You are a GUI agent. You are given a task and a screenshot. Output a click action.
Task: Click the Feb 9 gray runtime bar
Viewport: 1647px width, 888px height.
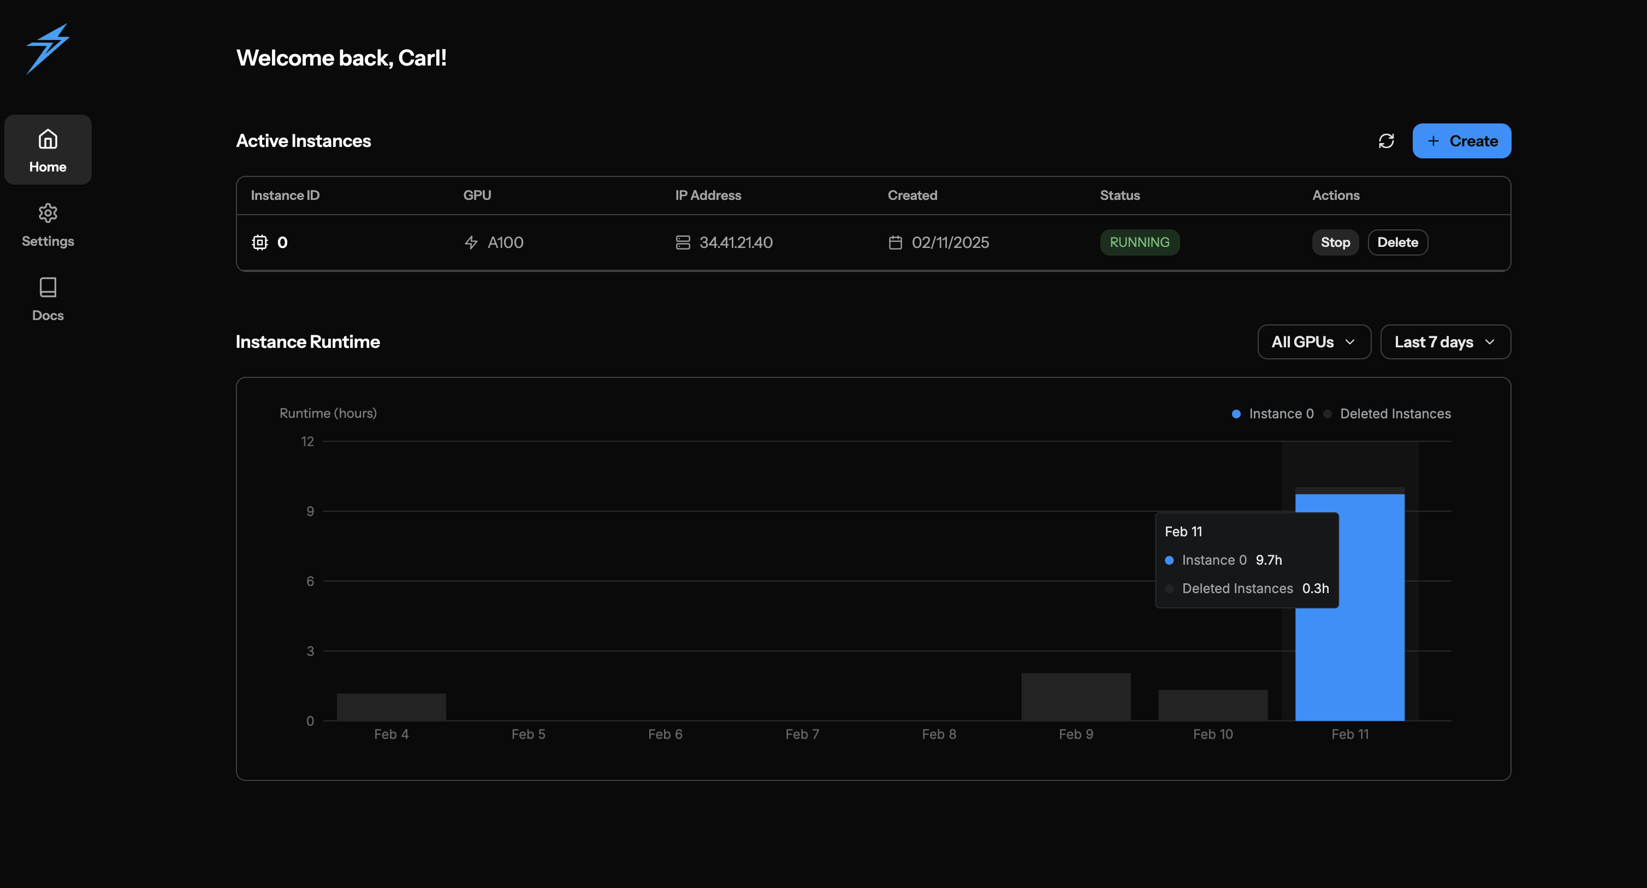click(1075, 697)
